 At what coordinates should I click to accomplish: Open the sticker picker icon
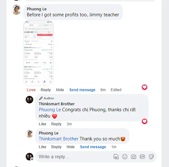coord(151,157)
